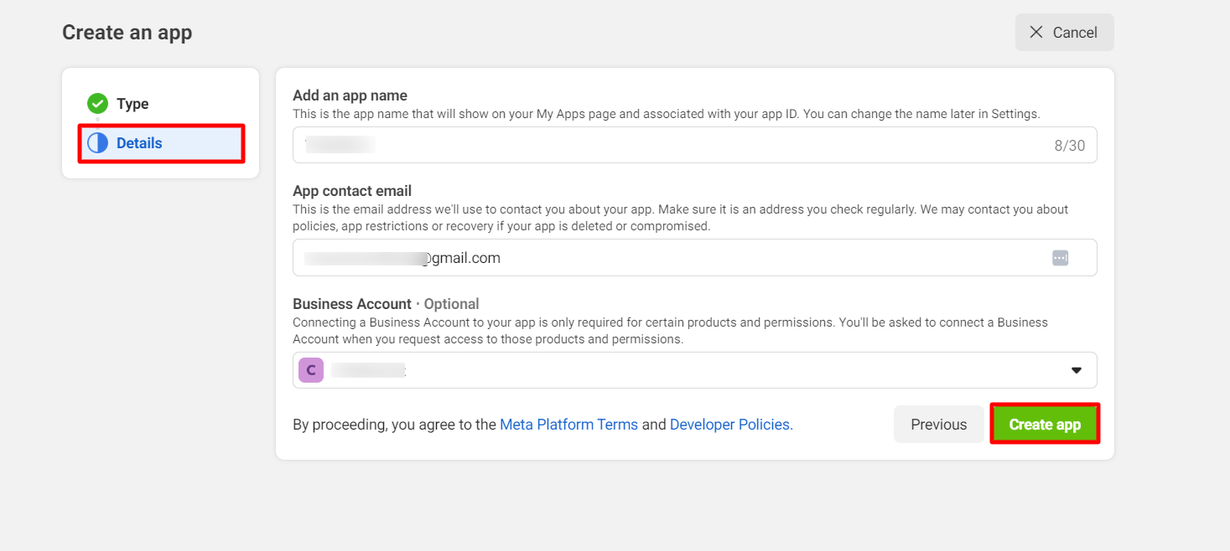Click the half-filled circle icon beside Details
Viewport: 1230px width, 551px height.
[98, 143]
